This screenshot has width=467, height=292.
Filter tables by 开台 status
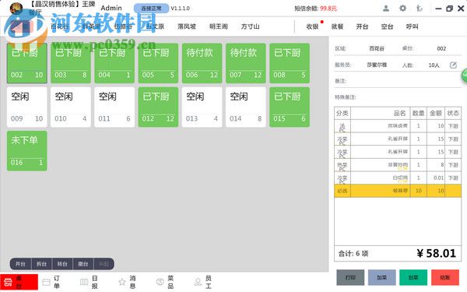(362, 26)
